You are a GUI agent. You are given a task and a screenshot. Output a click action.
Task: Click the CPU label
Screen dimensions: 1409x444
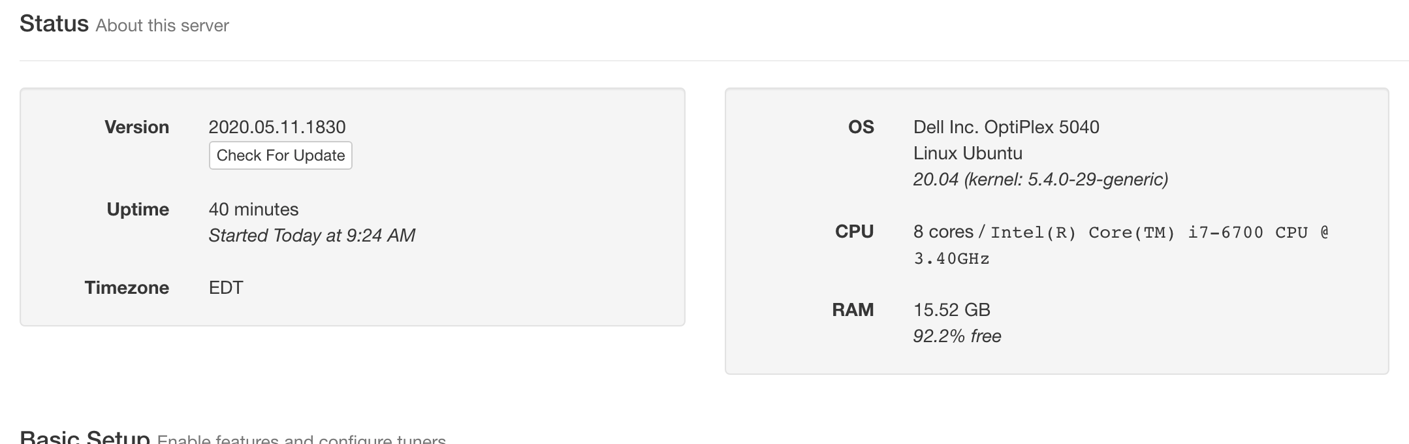(854, 231)
